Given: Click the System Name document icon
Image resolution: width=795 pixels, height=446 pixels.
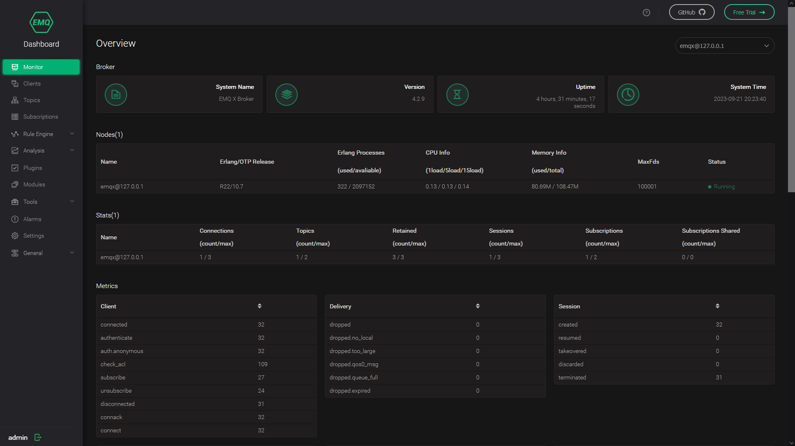Looking at the screenshot, I should (116, 95).
